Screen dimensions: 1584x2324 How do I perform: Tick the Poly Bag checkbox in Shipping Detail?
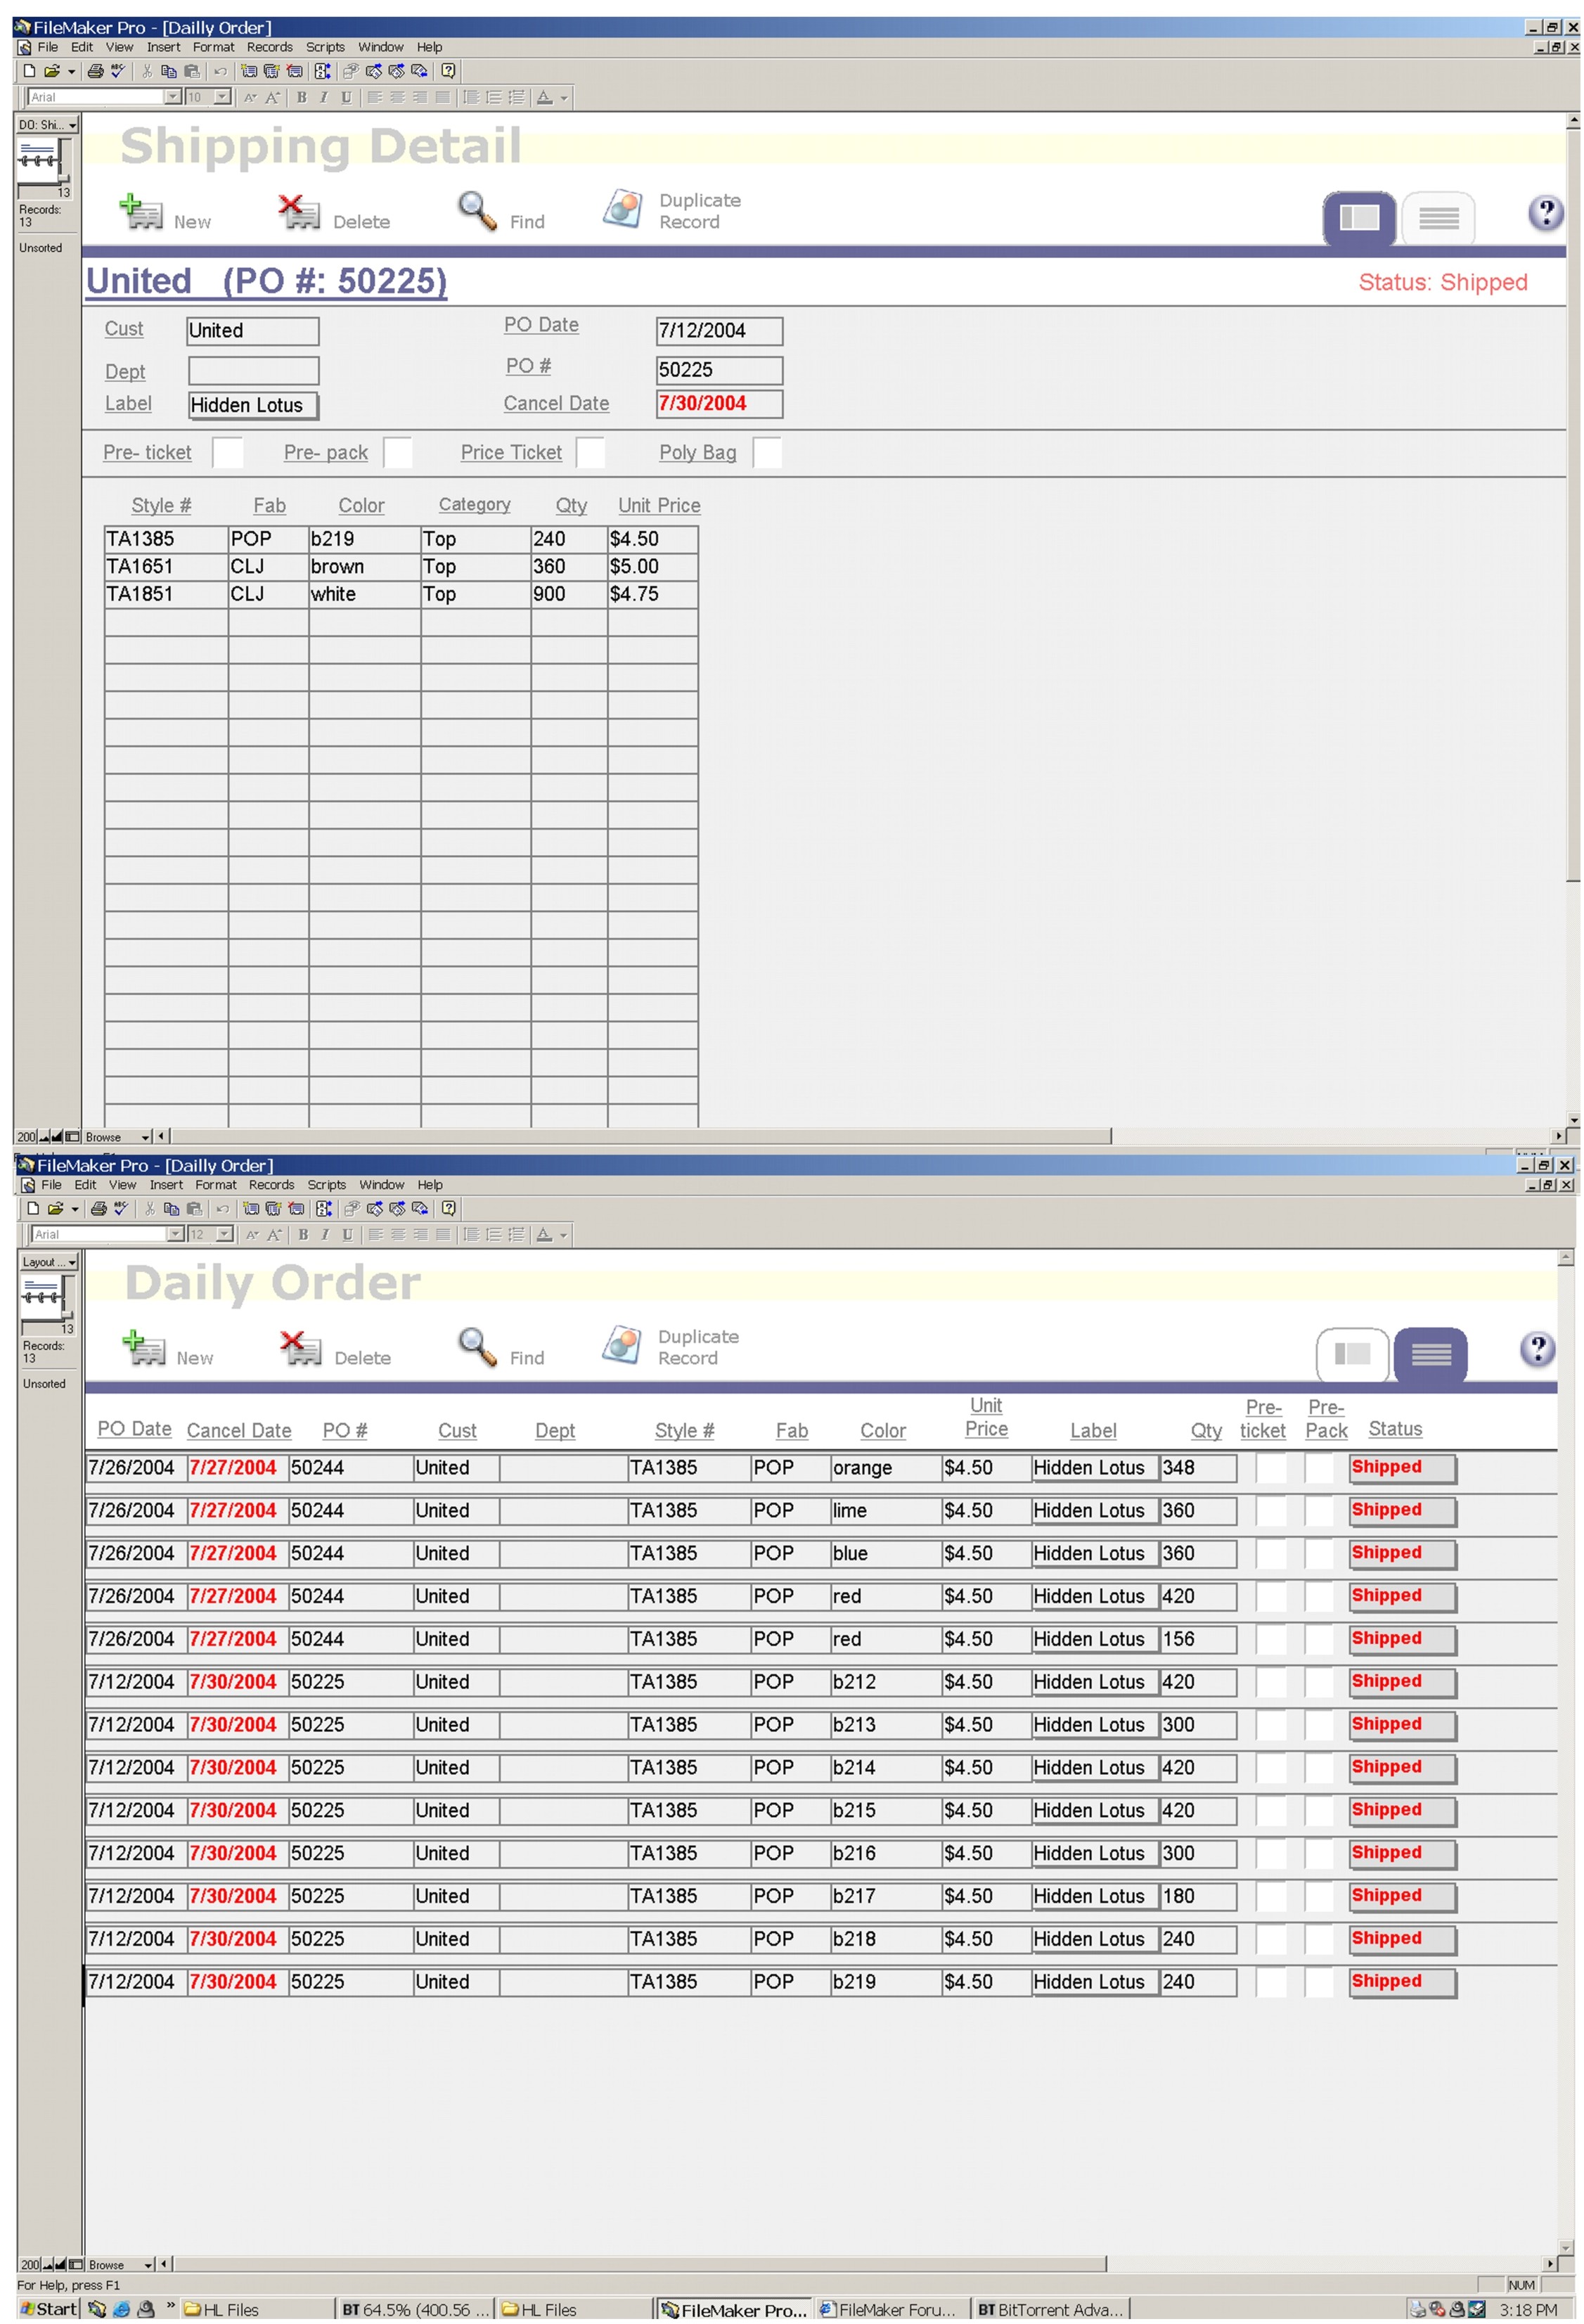tap(767, 452)
